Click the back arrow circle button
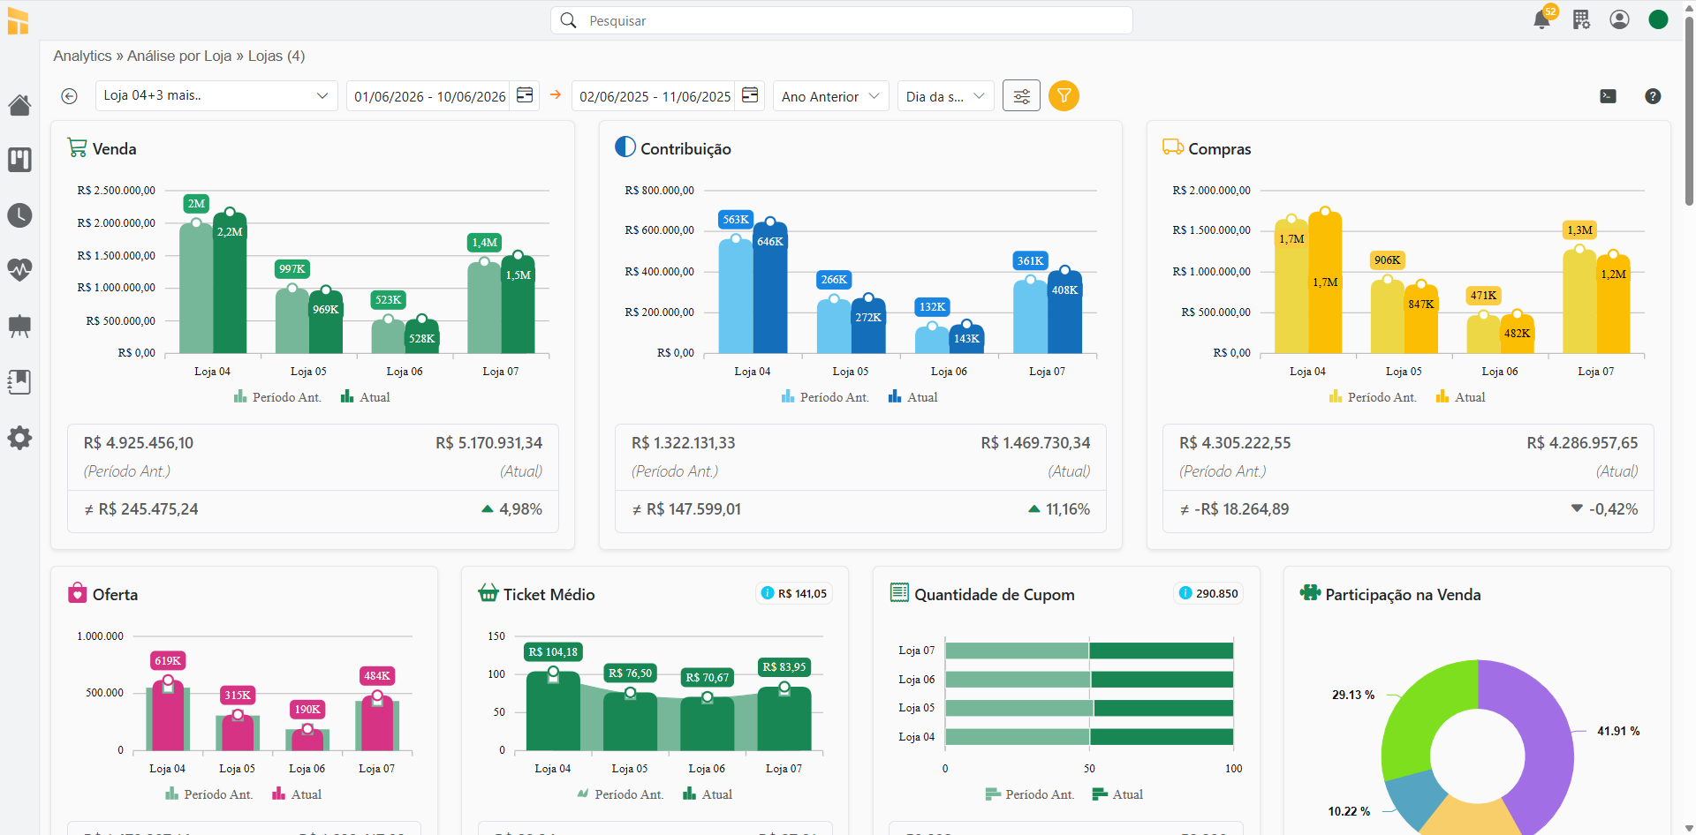 pos(69,96)
